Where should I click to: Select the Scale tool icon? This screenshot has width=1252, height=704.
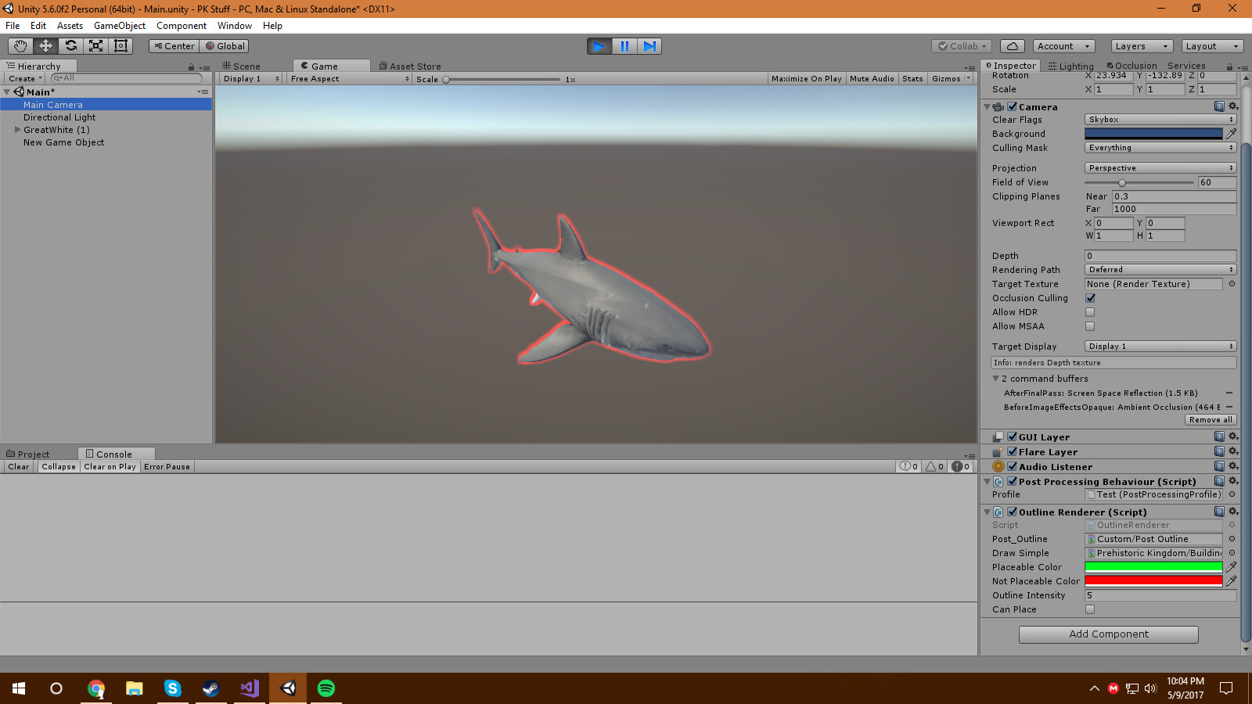tap(95, 46)
